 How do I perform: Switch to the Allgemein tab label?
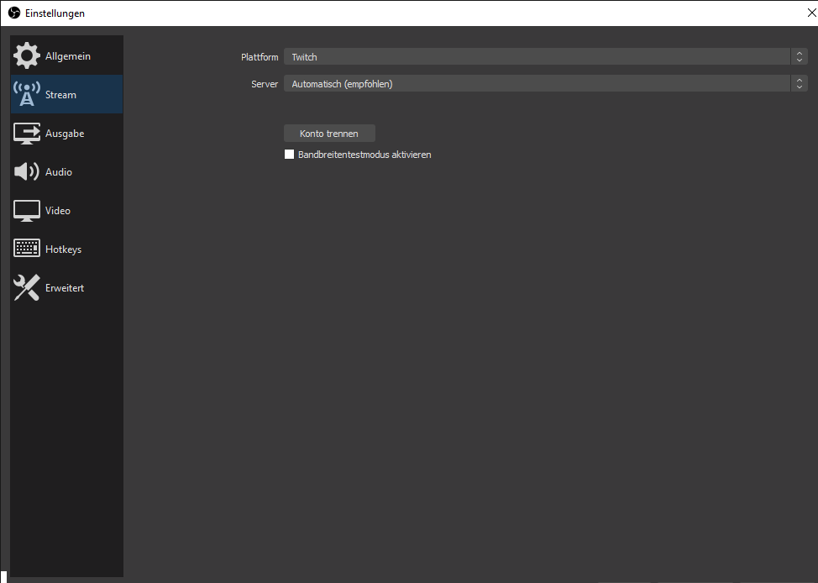point(68,56)
